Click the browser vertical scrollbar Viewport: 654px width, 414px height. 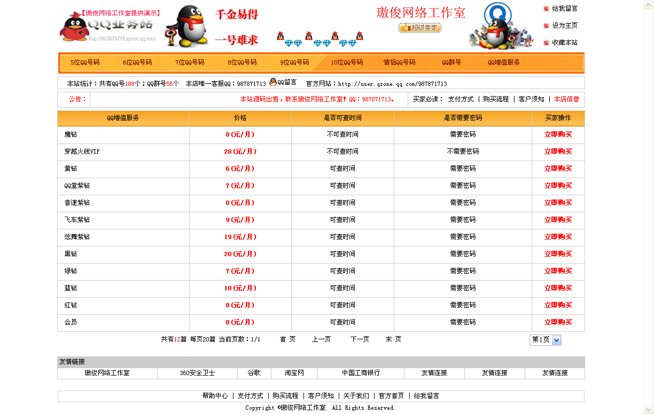(x=649, y=207)
